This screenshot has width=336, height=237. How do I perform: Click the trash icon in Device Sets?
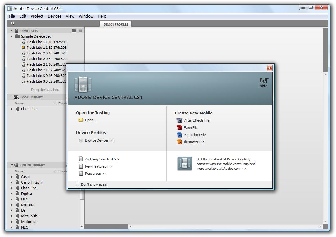click(x=81, y=31)
